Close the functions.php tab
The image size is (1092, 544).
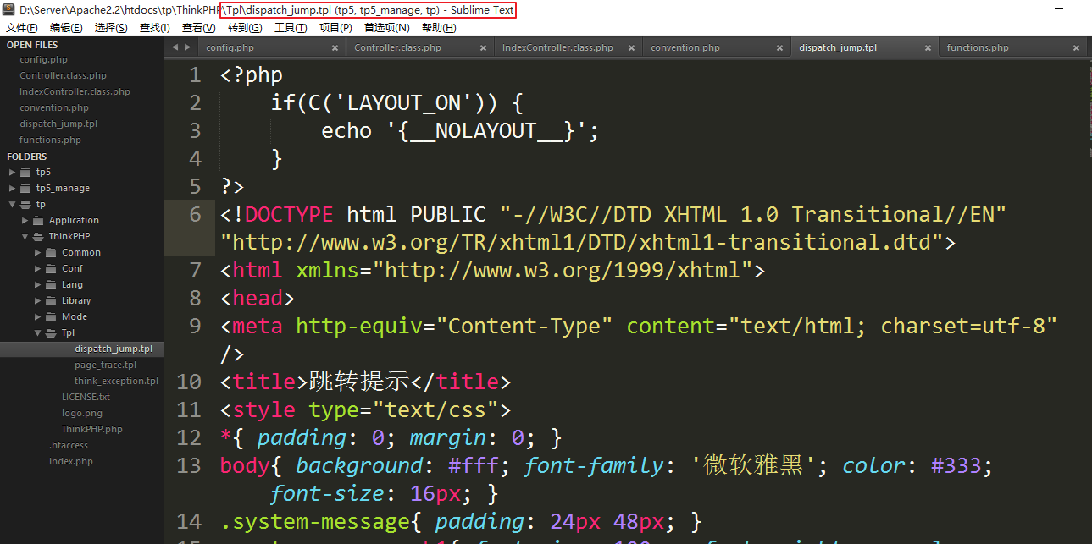[x=1076, y=48]
